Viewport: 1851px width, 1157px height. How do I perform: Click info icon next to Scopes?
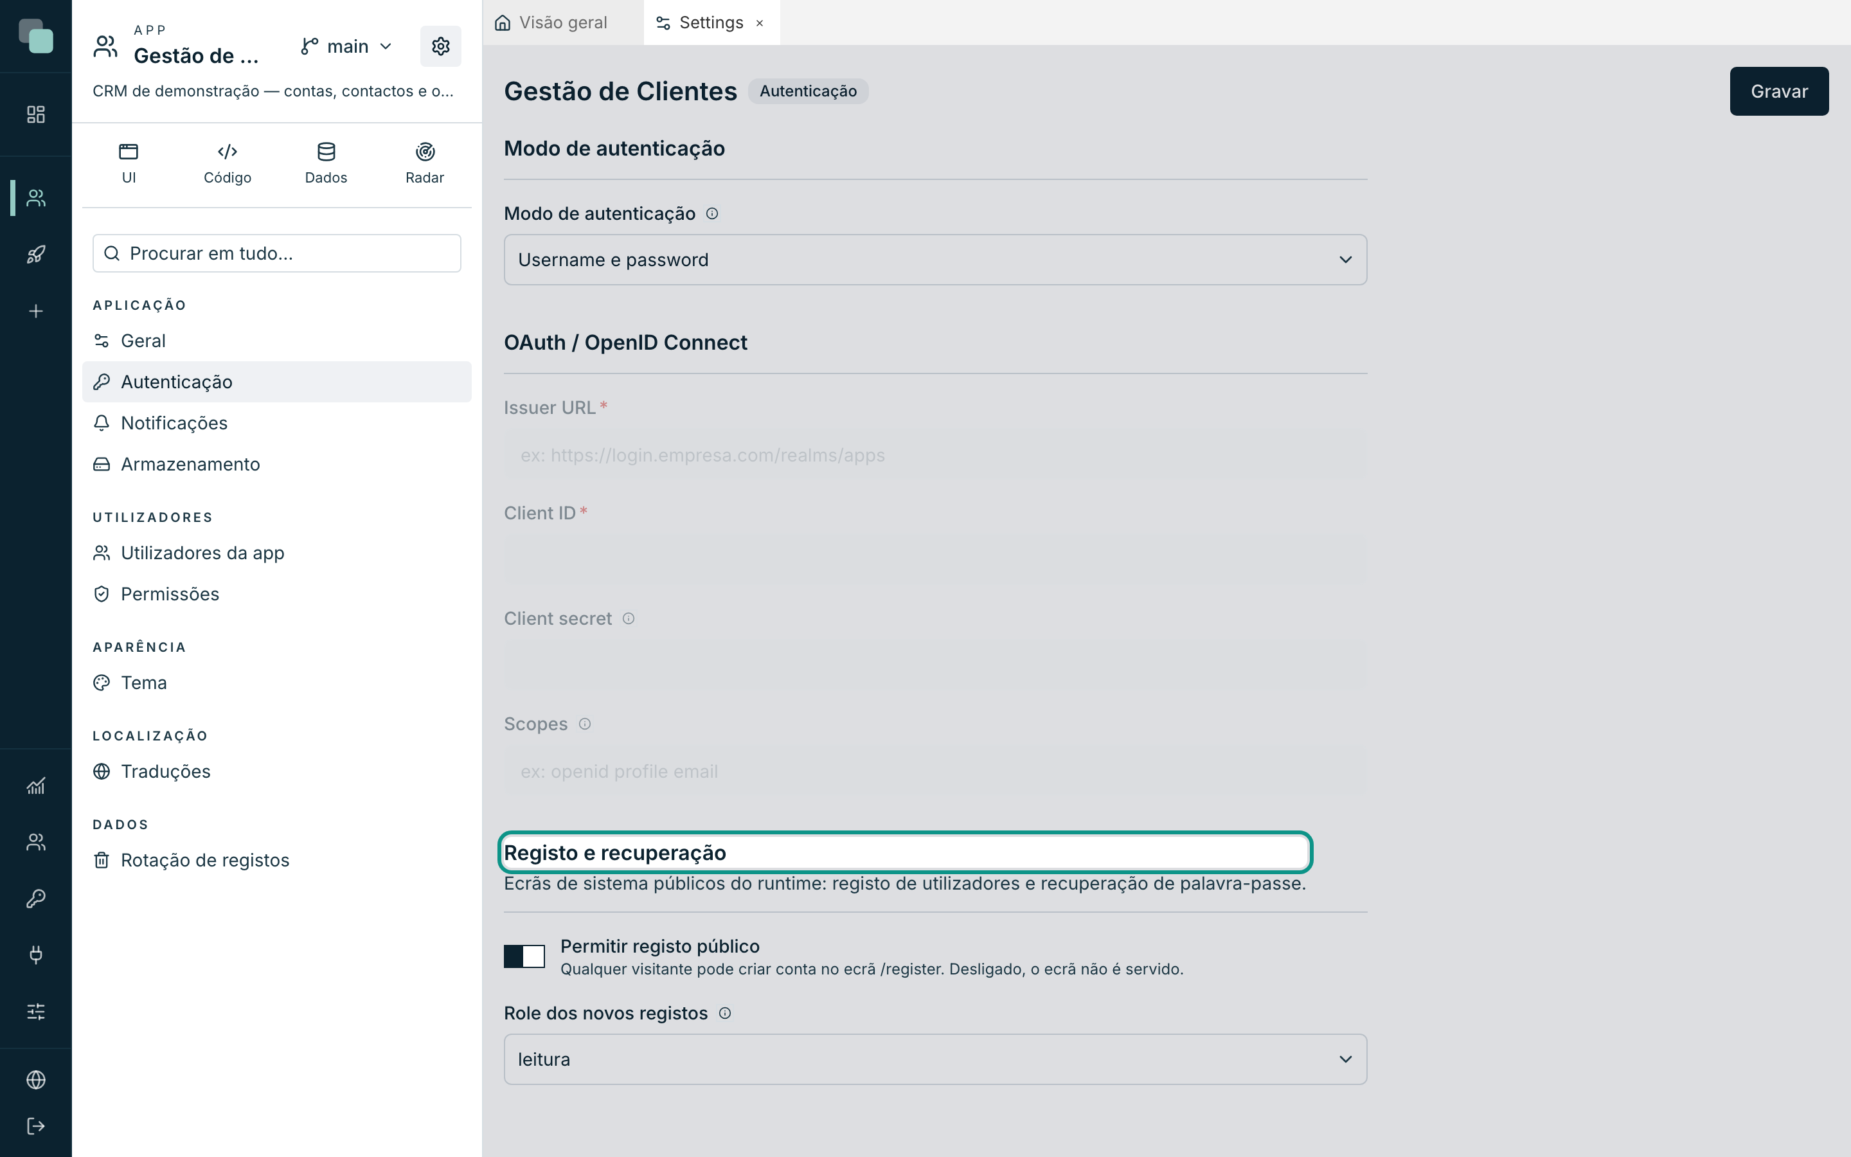[x=585, y=724]
